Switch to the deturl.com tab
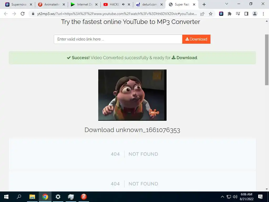The width and height of the screenshot is (269, 202). click(x=147, y=4)
